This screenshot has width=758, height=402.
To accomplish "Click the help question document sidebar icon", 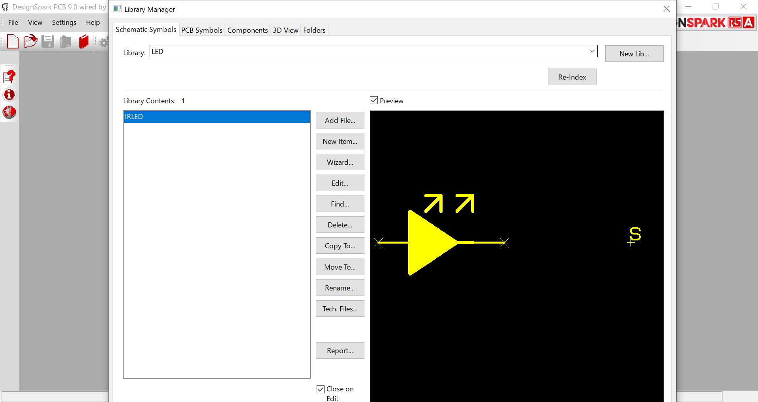I will pyautogui.click(x=9, y=77).
